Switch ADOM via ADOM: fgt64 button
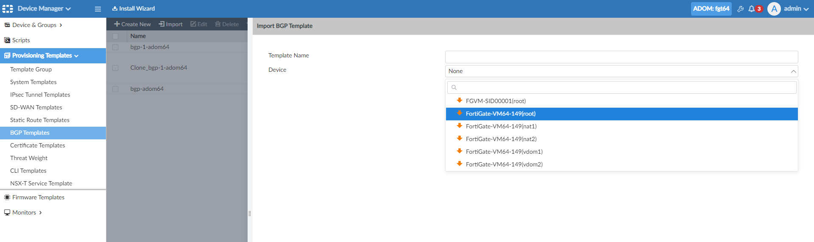 (711, 8)
